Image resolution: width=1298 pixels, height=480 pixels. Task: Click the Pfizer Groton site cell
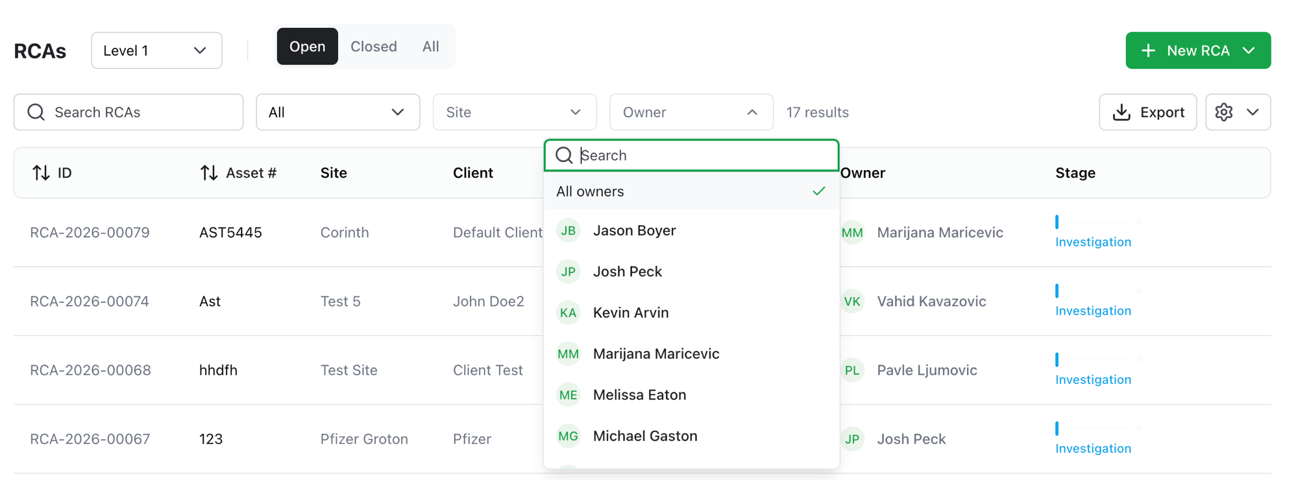point(364,438)
